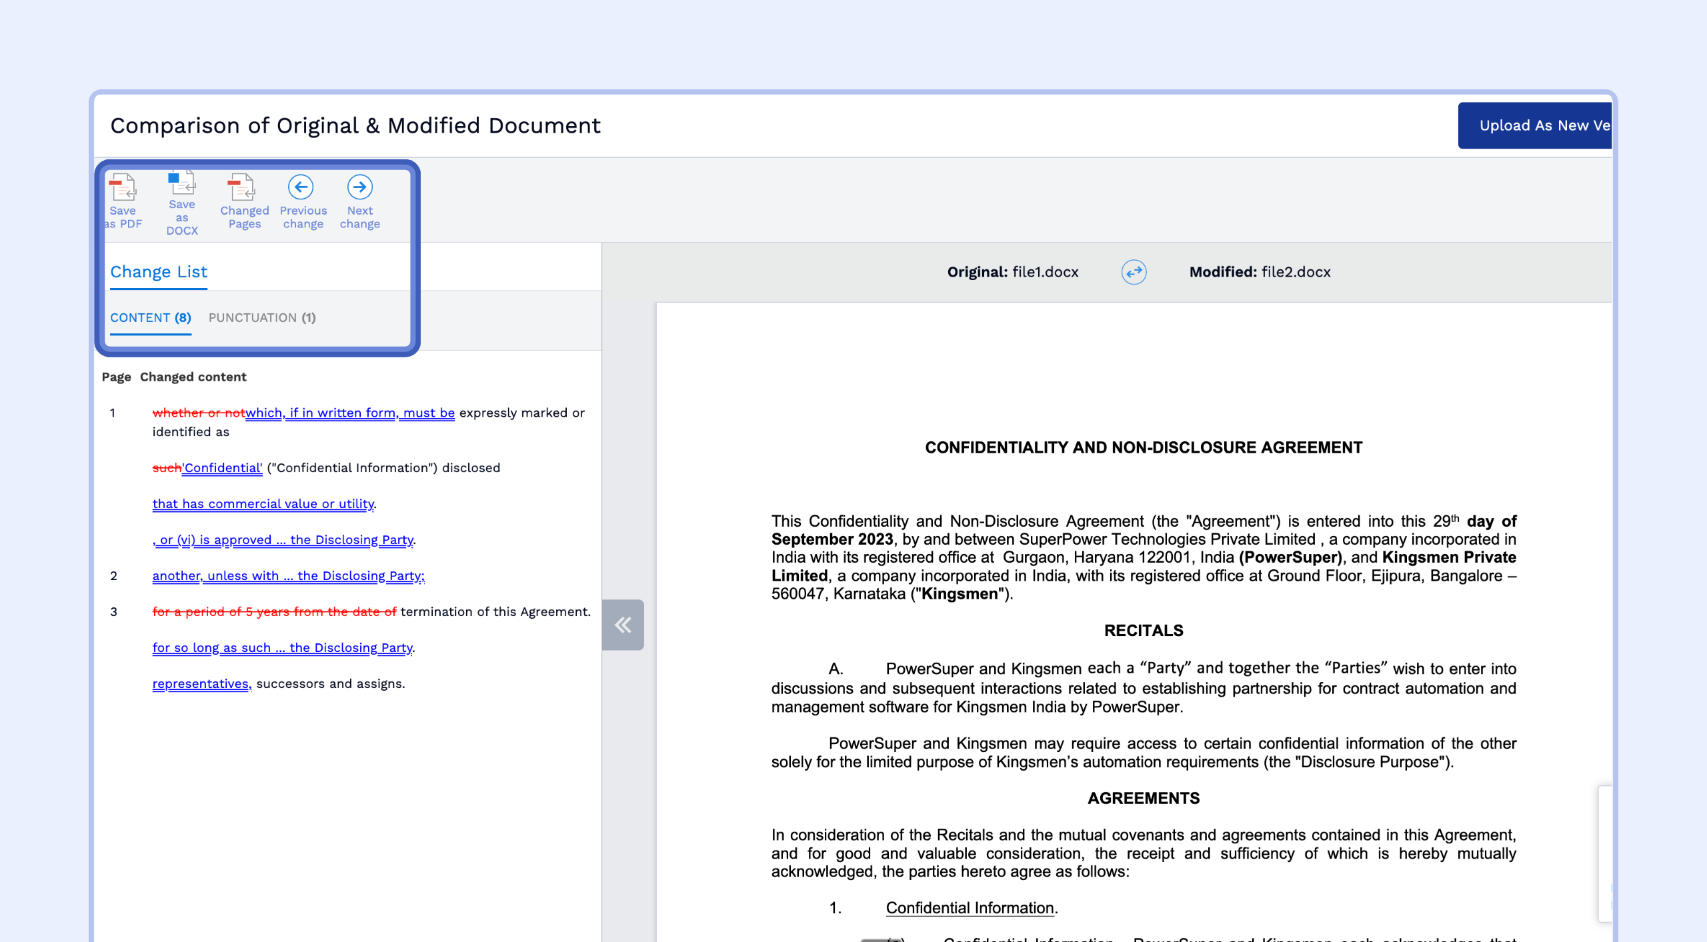The height and width of the screenshot is (942, 1707).
Task: Go to Previous change
Action: [x=301, y=187]
